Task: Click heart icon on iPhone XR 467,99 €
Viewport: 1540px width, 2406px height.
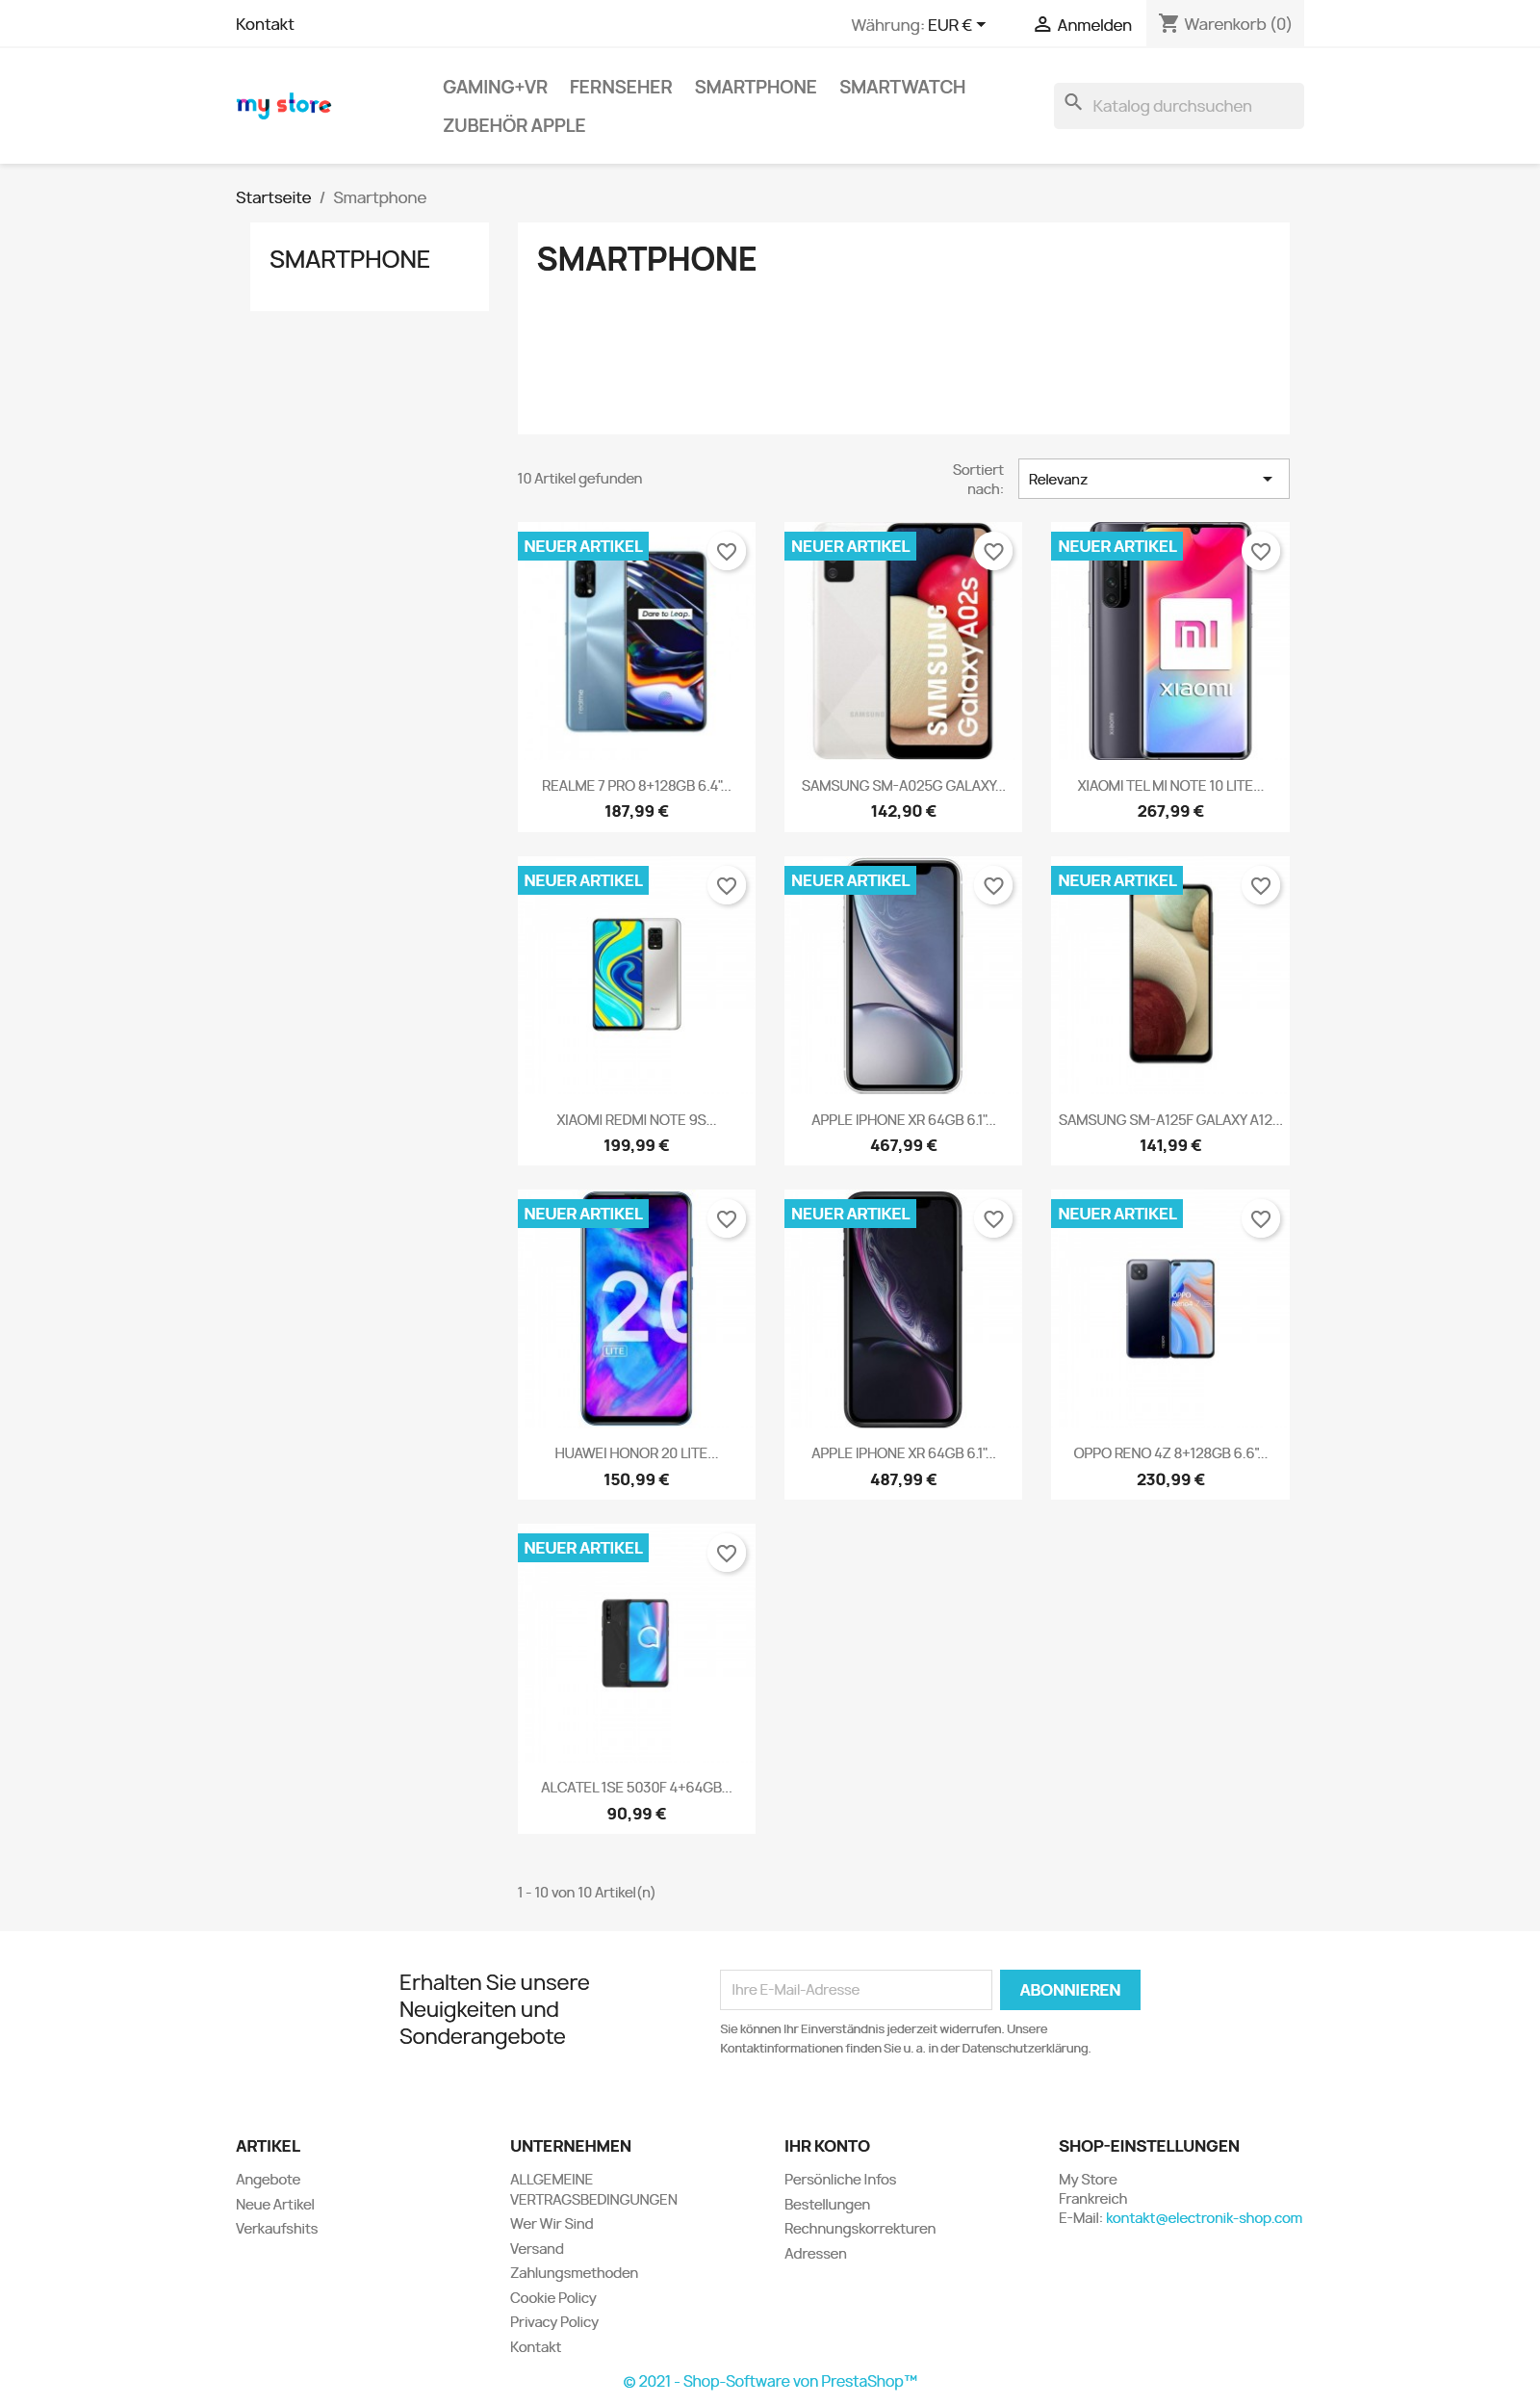Action: tap(993, 885)
